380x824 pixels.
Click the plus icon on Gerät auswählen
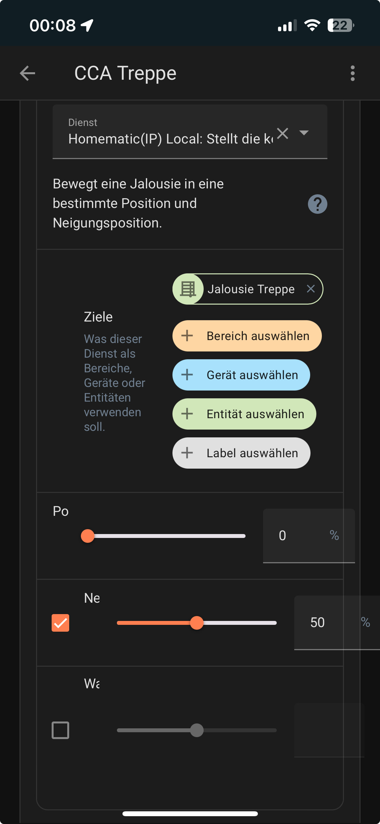click(187, 375)
